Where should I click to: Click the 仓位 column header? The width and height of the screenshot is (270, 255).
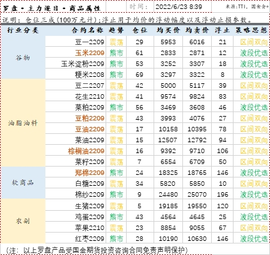point(139,30)
